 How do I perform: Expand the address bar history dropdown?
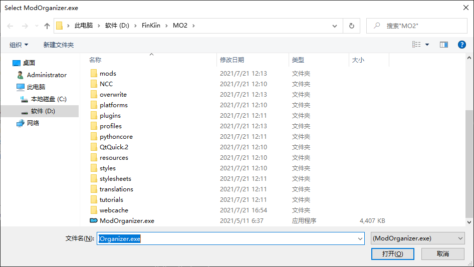click(x=335, y=26)
